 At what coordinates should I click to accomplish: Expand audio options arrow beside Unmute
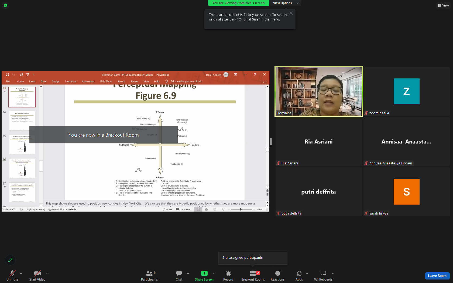pyautogui.click(x=21, y=273)
